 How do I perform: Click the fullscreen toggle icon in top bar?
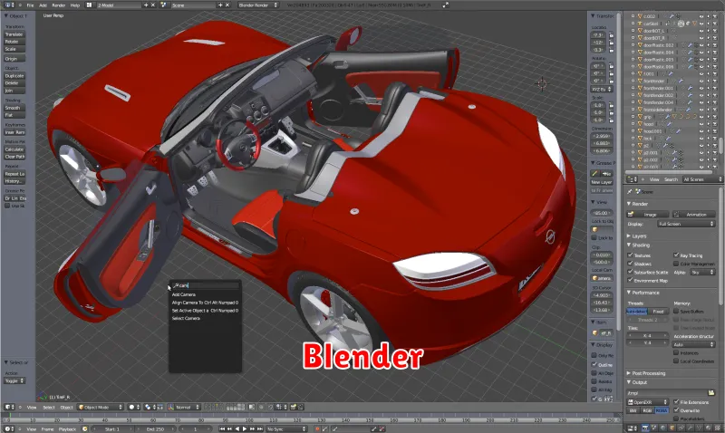445,5
